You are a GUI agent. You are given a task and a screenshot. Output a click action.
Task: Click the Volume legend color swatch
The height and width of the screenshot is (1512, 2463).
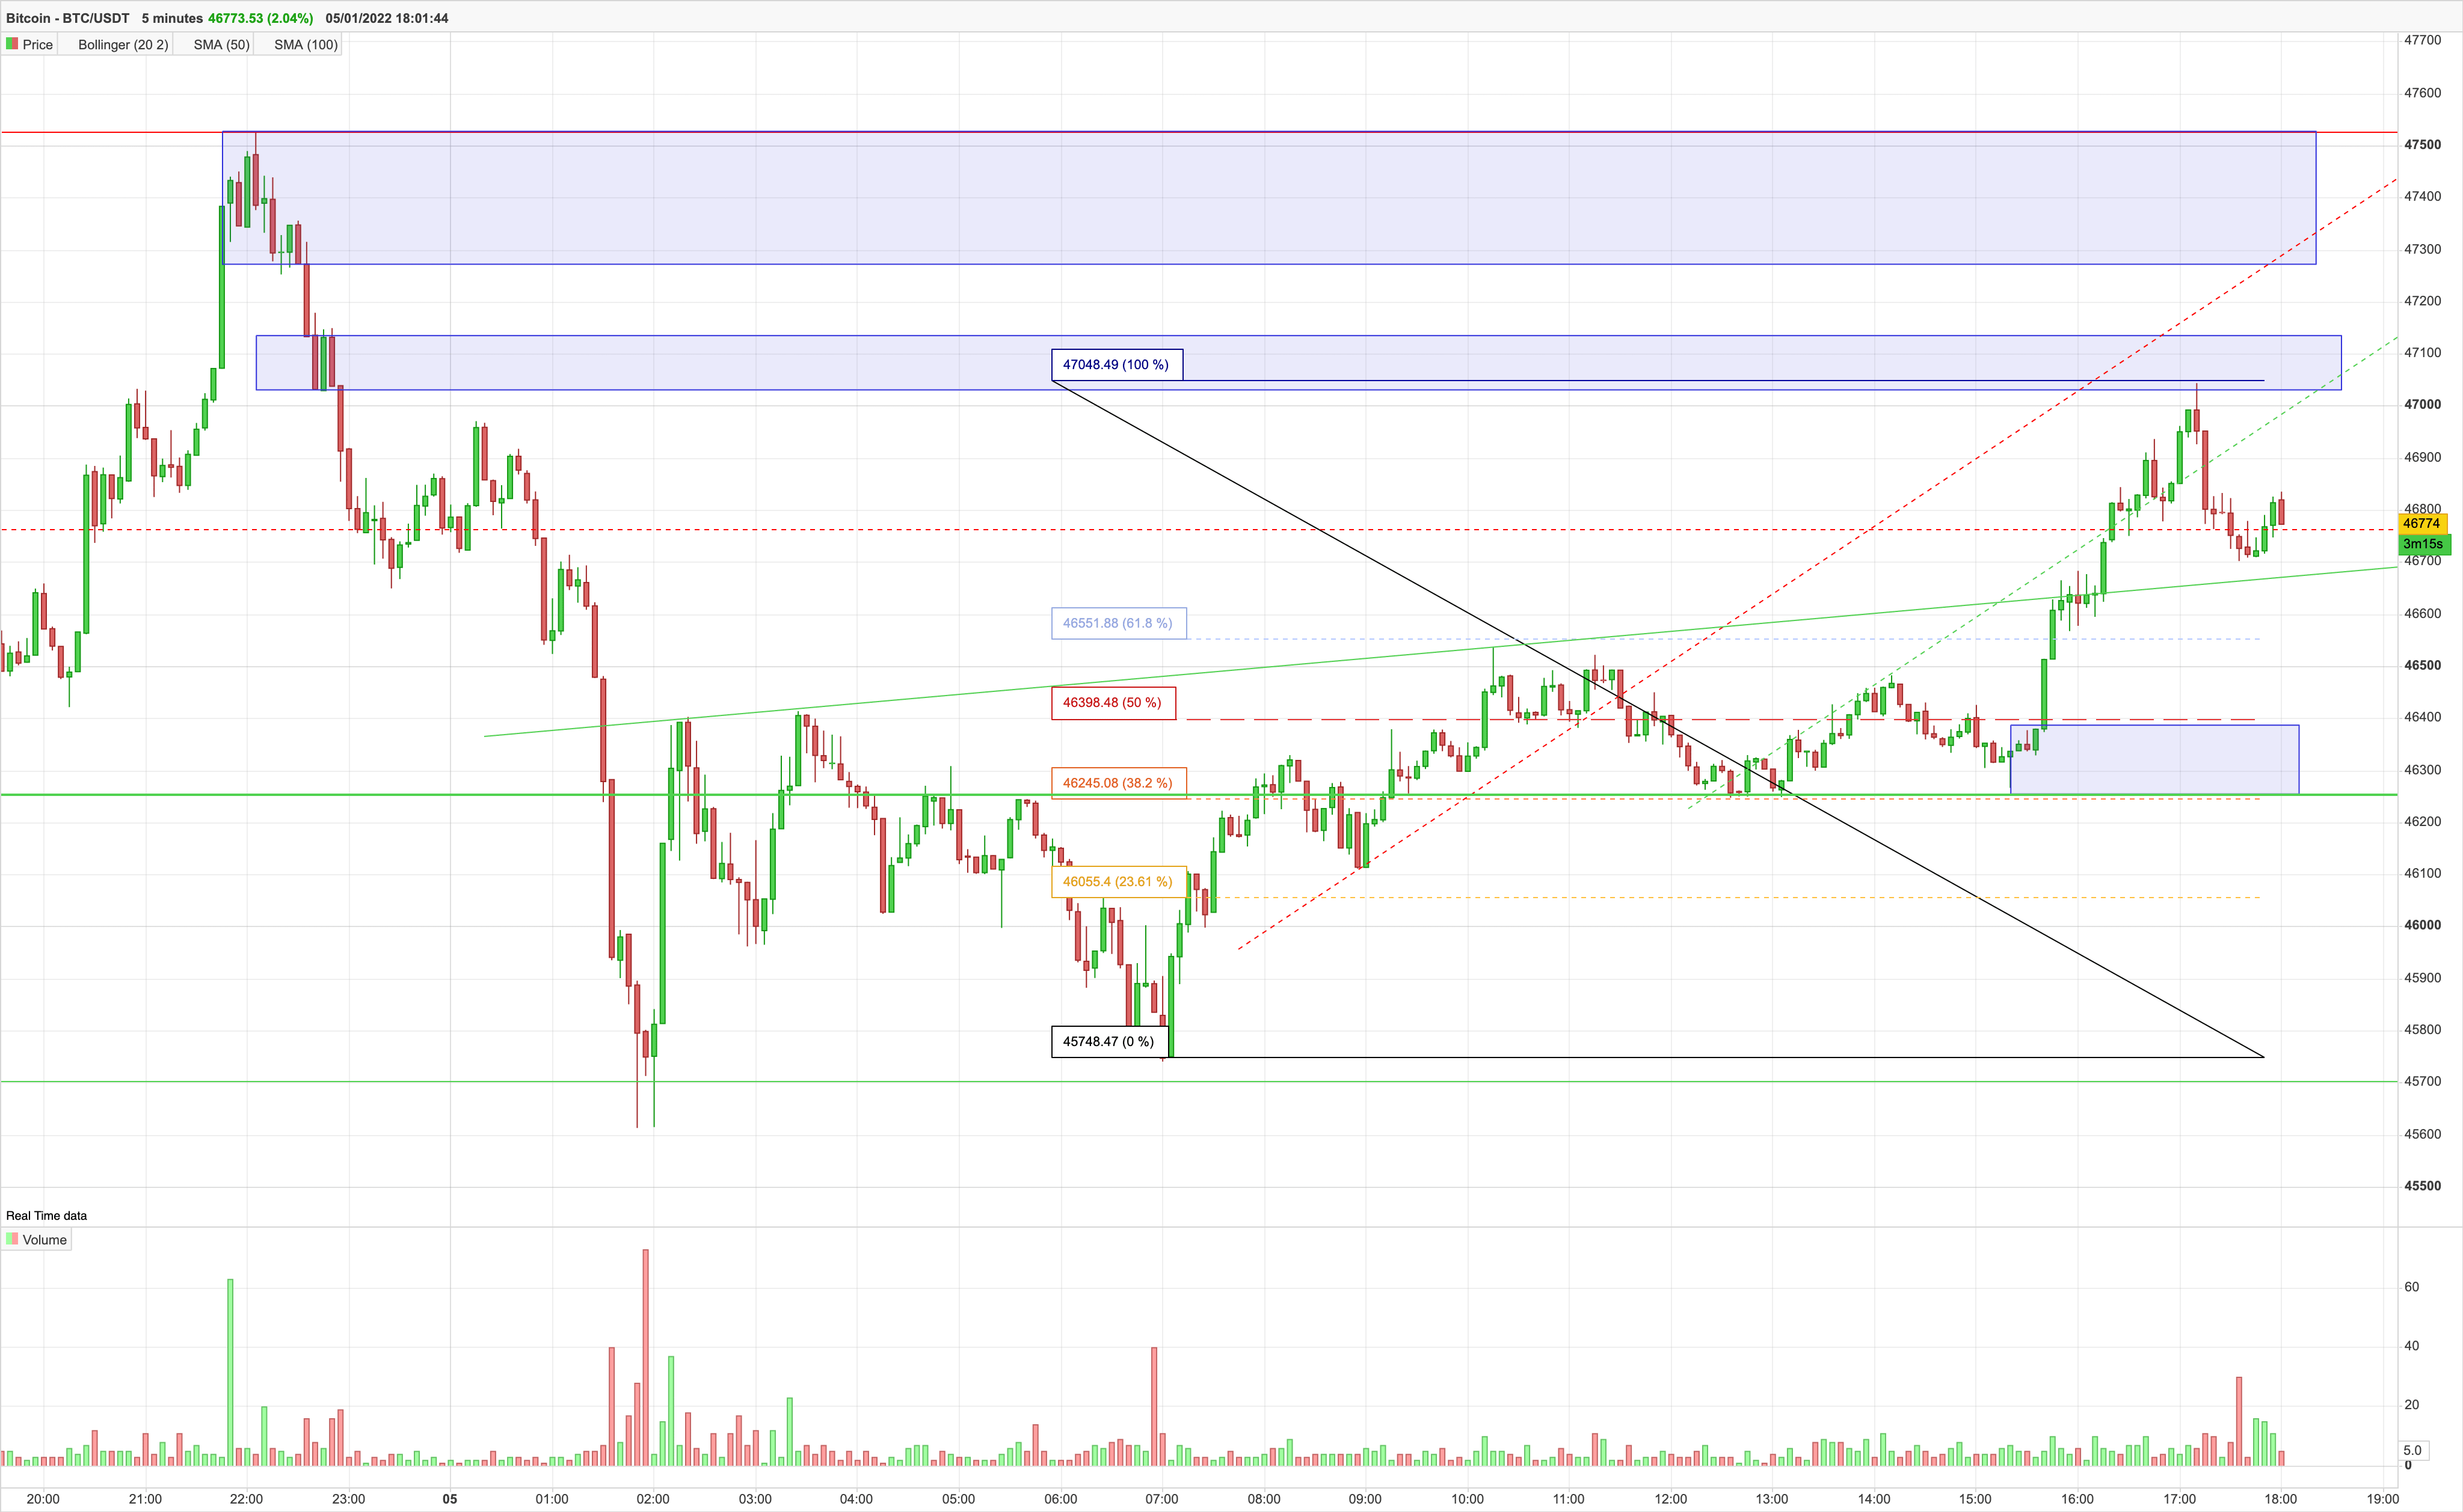(x=12, y=1239)
